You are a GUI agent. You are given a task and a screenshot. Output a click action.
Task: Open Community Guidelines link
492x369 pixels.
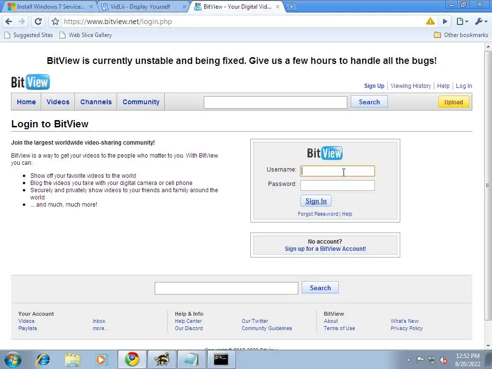click(x=267, y=328)
